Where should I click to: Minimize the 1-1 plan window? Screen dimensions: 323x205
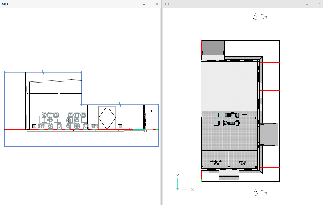coord(307,4)
